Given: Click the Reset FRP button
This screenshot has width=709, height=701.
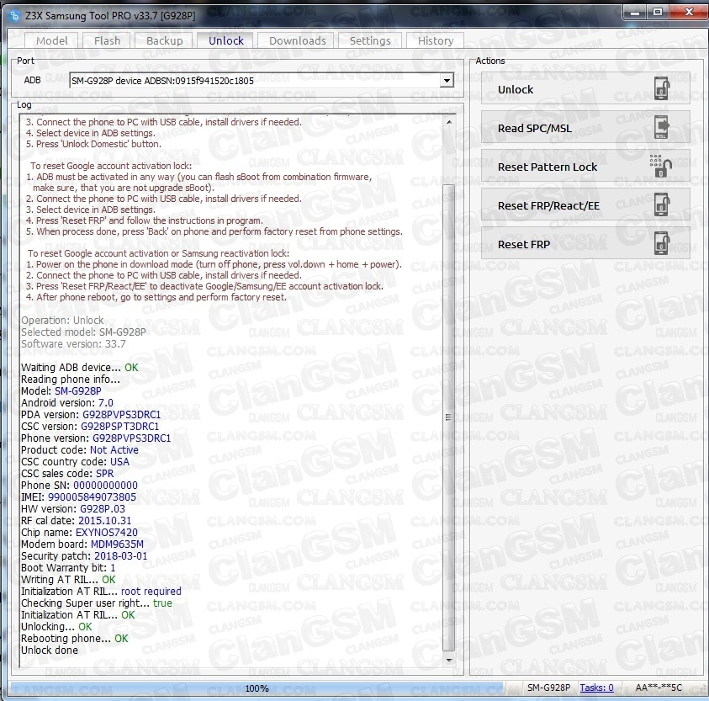Looking at the screenshot, I should coord(585,244).
